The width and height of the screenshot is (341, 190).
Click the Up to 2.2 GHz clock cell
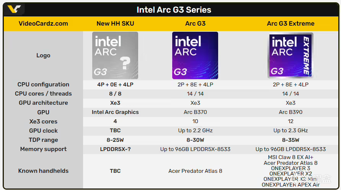click(x=195, y=130)
